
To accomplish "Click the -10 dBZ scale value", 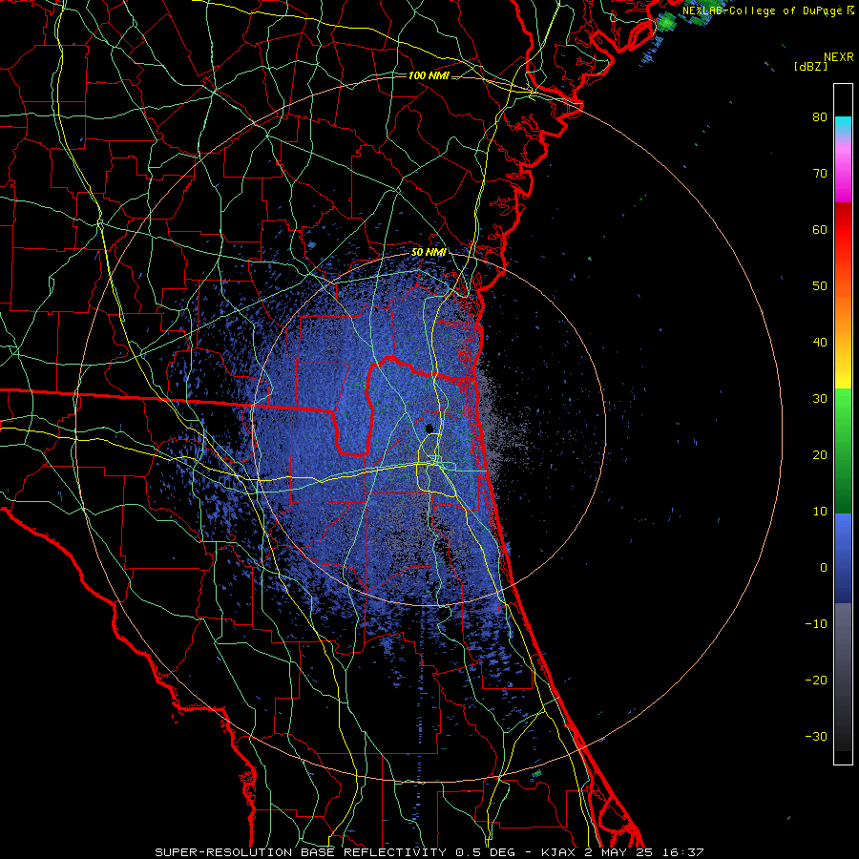I will coord(816,624).
